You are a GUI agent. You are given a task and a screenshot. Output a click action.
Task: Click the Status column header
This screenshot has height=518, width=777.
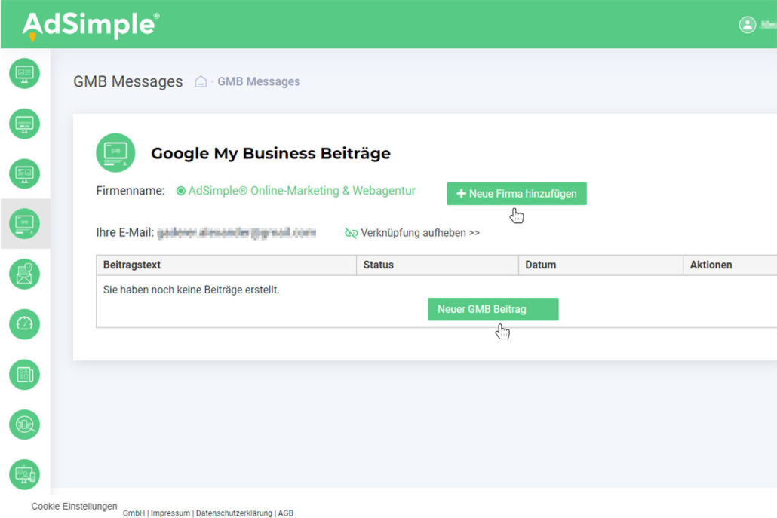tap(378, 265)
